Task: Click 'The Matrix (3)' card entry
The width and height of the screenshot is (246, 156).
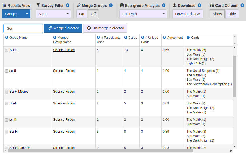Action: [197, 132]
